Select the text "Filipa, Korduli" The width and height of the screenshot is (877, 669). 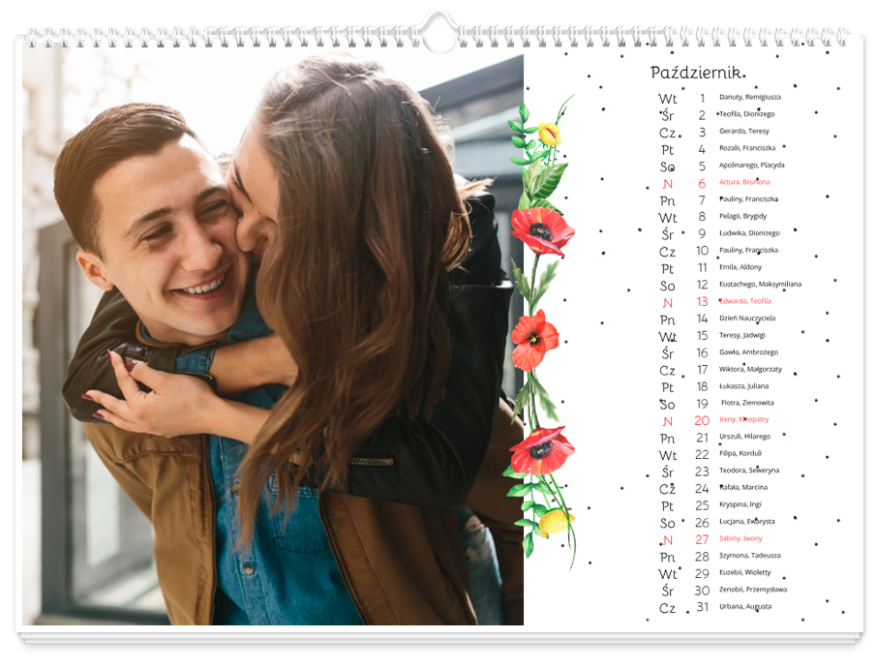741,454
